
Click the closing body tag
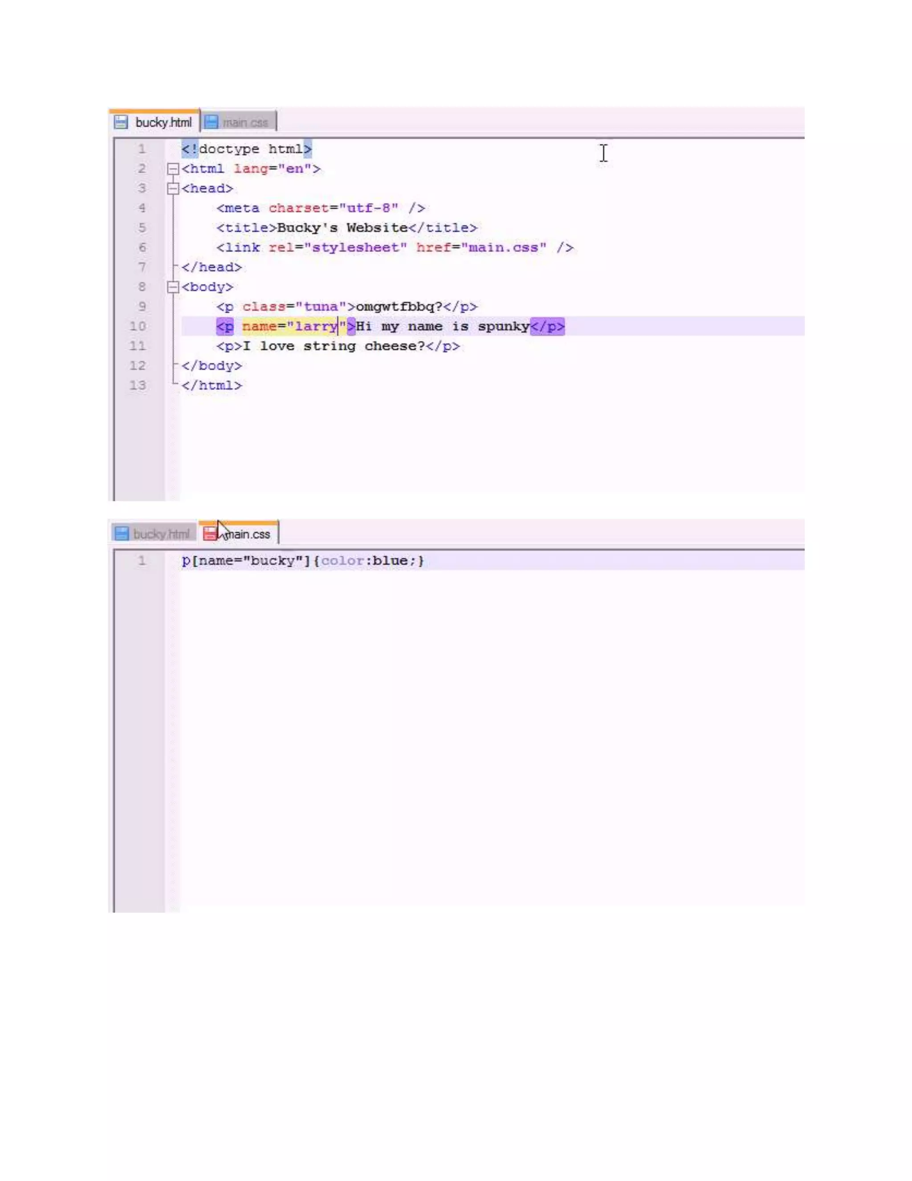[212, 365]
